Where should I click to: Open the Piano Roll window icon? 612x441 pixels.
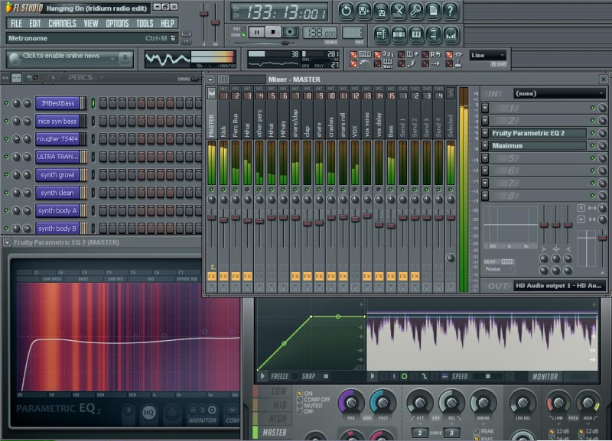pyautogui.click(x=416, y=34)
